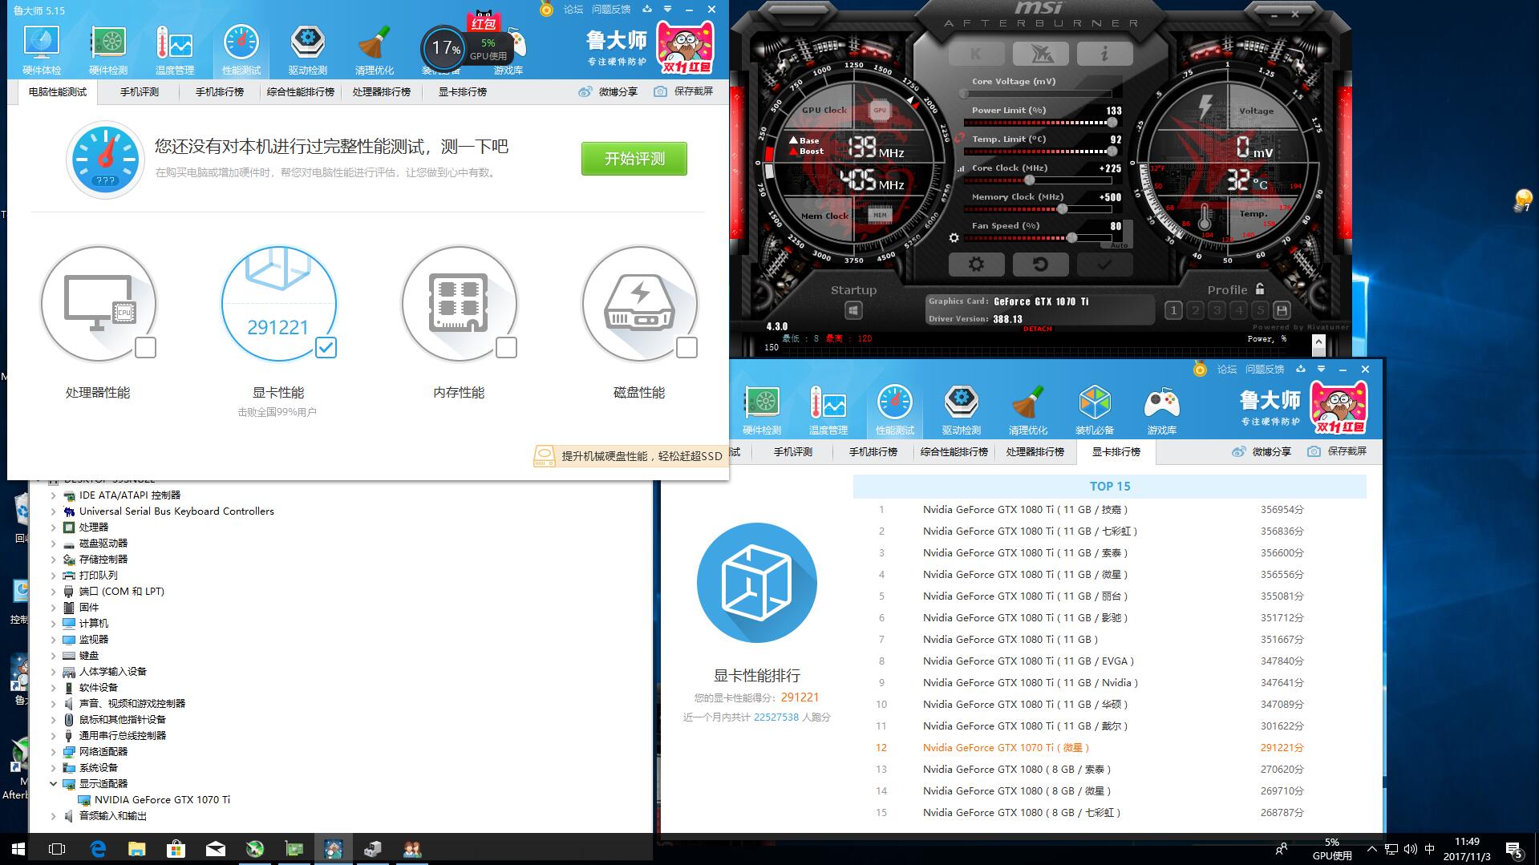1539x865 pixels.
Task: Untick the 显卡性能 checkbox
Action: pyautogui.click(x=326, y=347)
